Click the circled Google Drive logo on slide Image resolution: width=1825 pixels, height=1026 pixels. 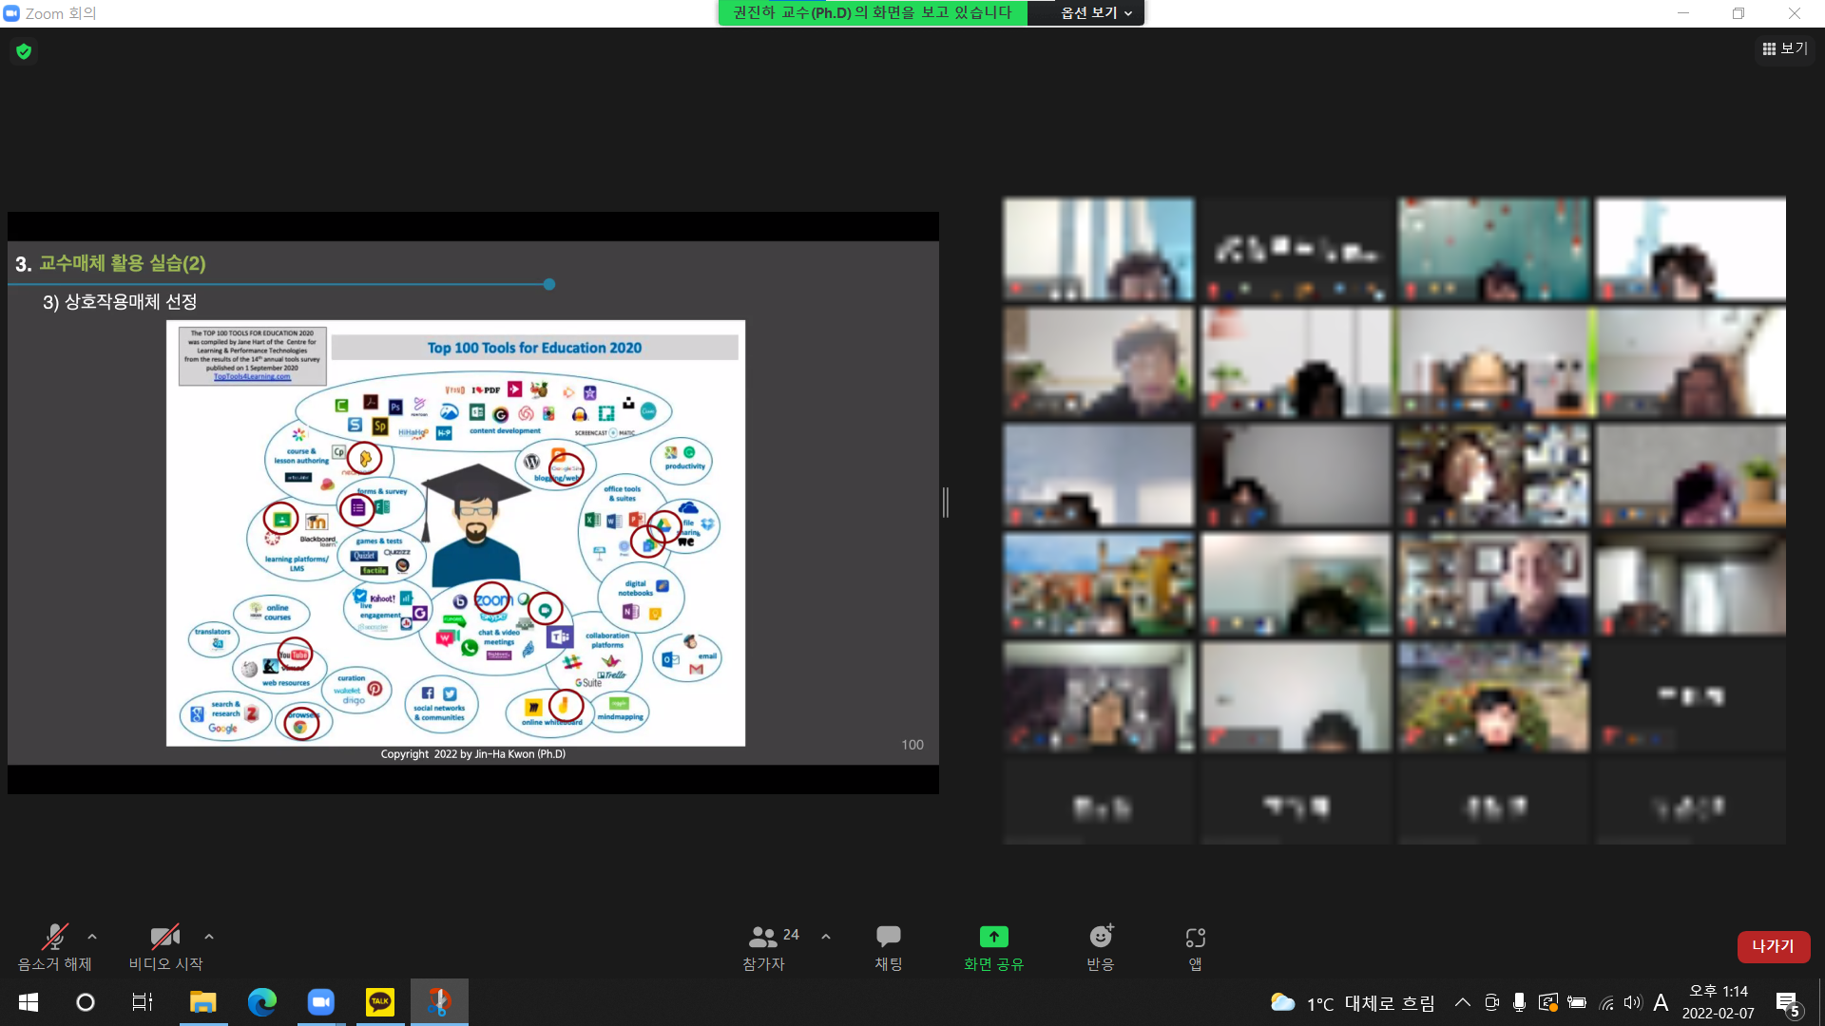click(663, 525)
